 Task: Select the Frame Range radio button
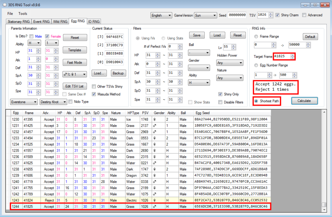click(256, 36)
